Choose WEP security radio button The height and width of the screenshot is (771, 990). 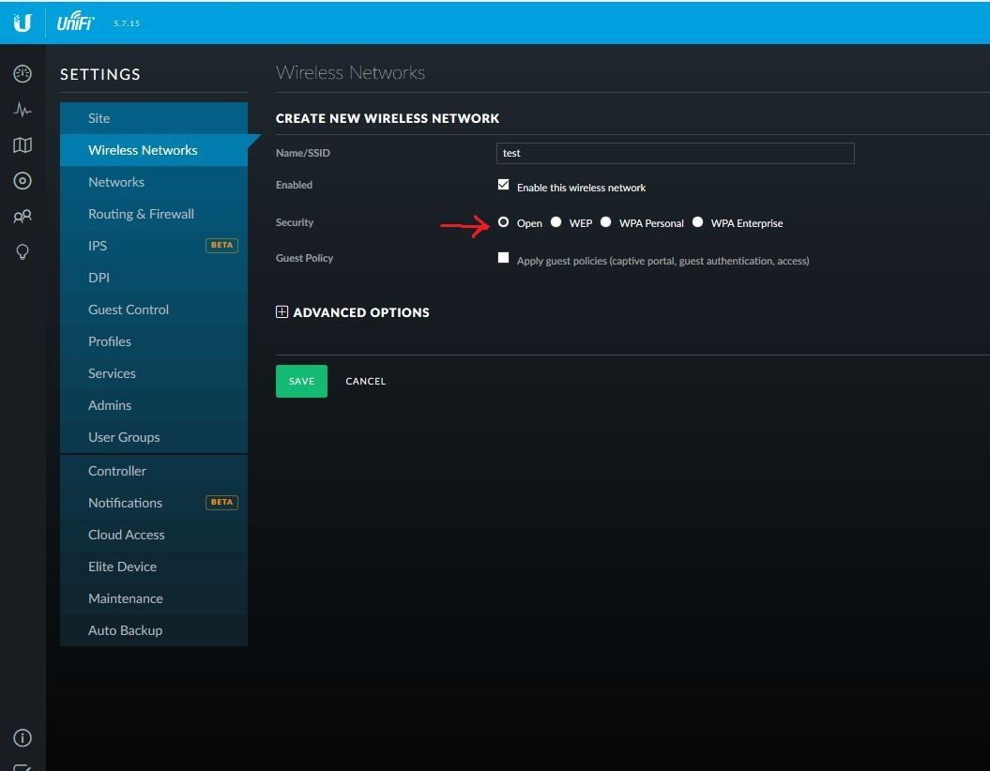pyautogui.click(x=556, y=222)
